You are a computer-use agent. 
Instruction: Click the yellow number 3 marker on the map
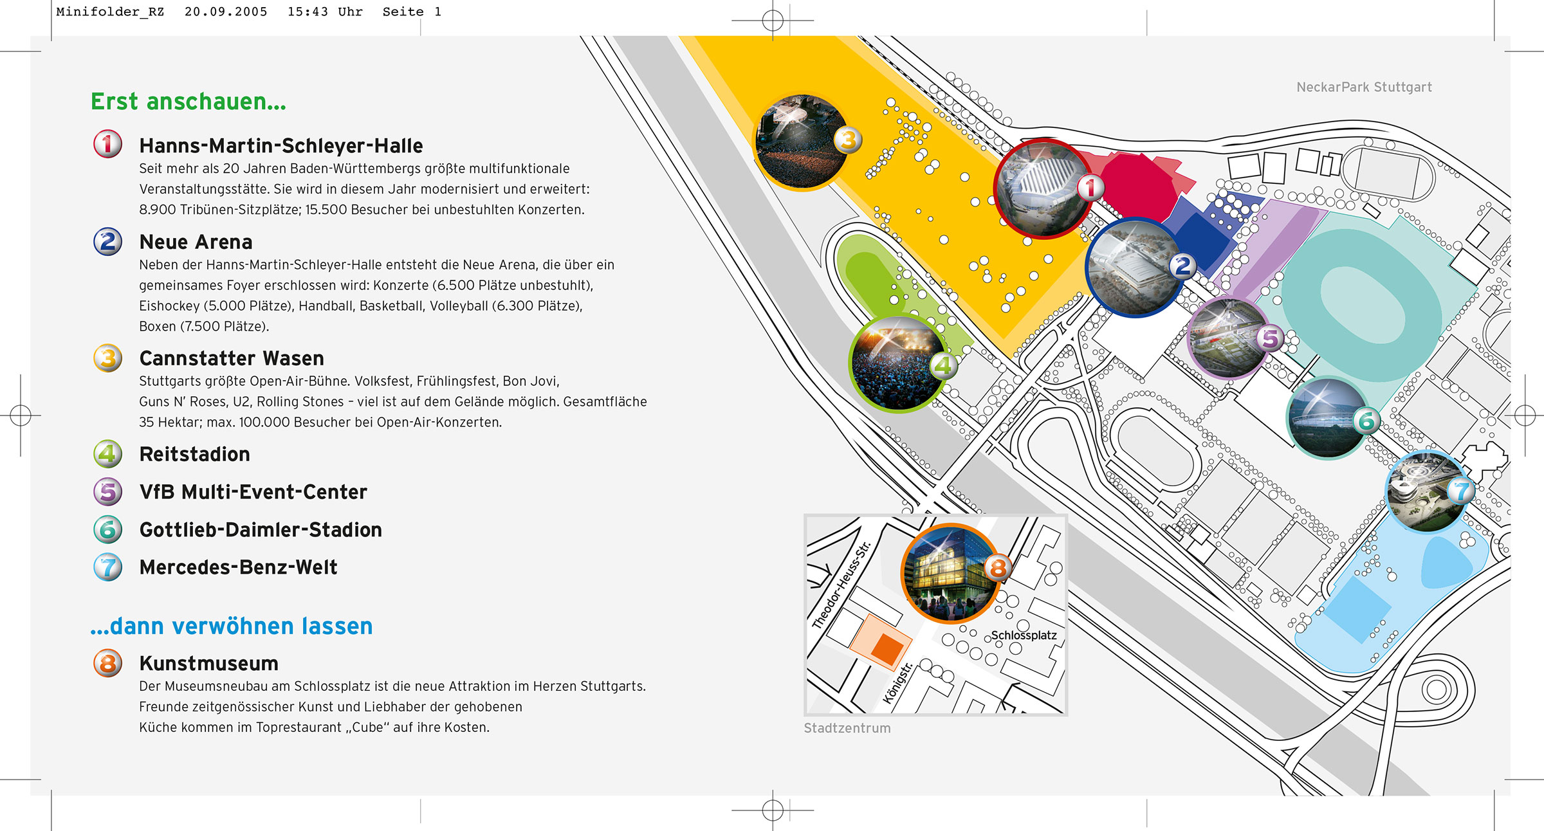tap(849, 140)
